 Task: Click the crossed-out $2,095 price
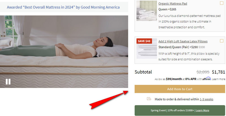(203, 72)
